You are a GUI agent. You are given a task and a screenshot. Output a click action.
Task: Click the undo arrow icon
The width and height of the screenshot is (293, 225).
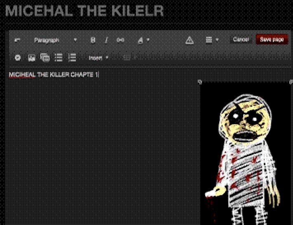[17, 40]
